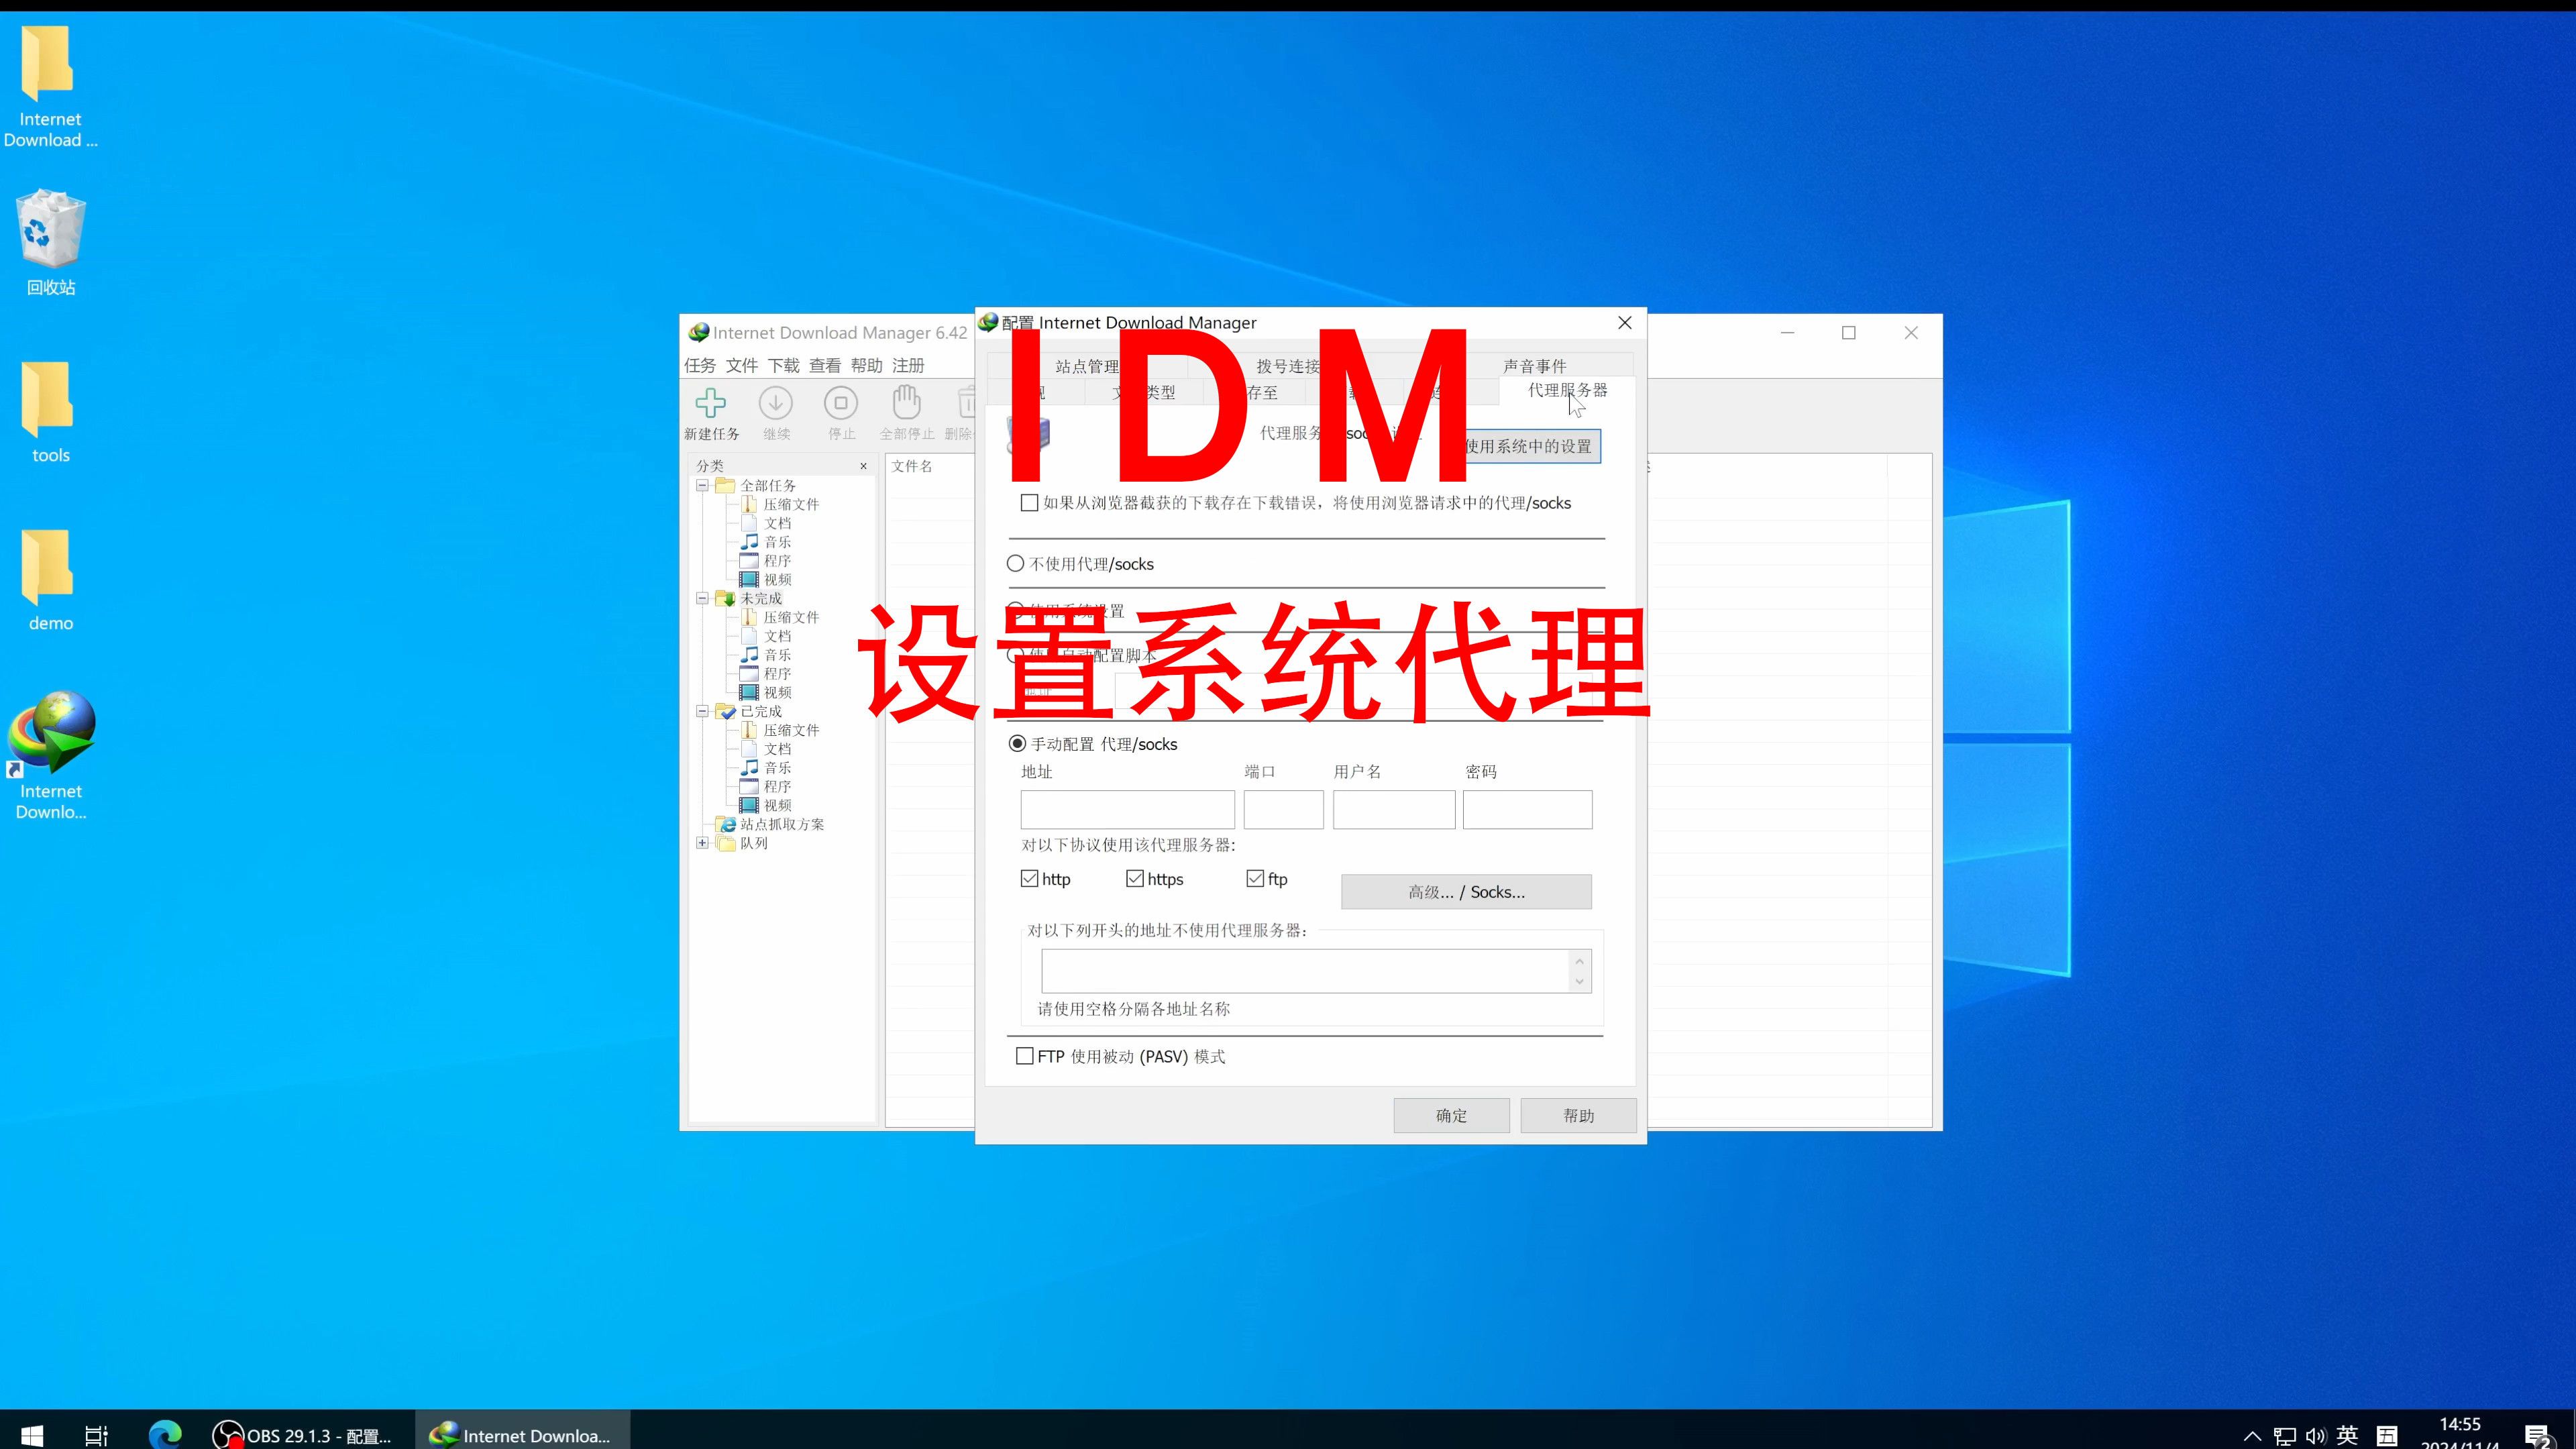Switch to the 声音事件 tab
Image resolution: width=2576 pixels, height=1449 pixels.
click(1535, 366)
